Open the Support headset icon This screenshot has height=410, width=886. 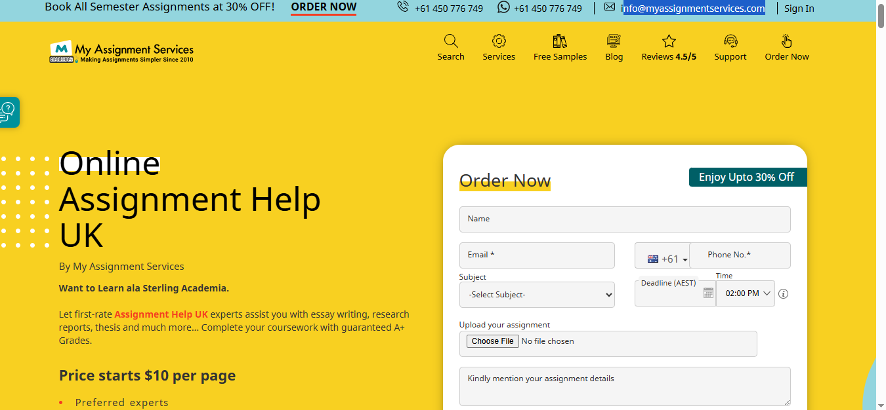pos(730,41)
